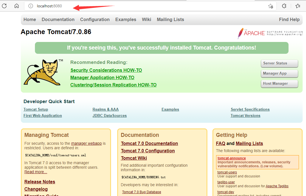Open the Configuration nav item
Image resolution: width=306 pixels, height=196 pixels.
point(95,19)
